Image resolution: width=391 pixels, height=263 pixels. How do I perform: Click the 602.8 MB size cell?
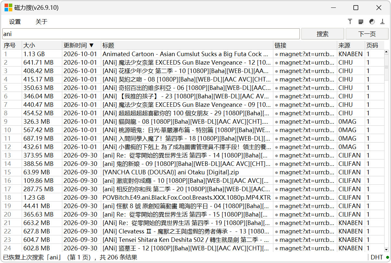(37, 248)
